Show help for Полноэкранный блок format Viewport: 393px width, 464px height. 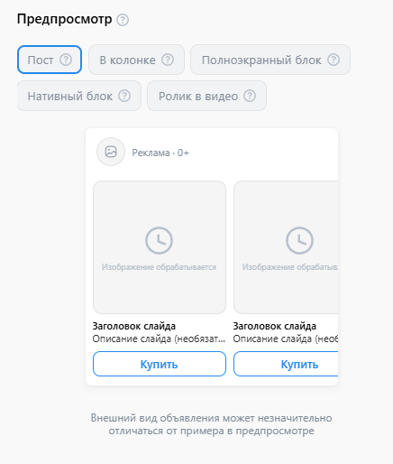pyautogui.click(x=334, y=60)
